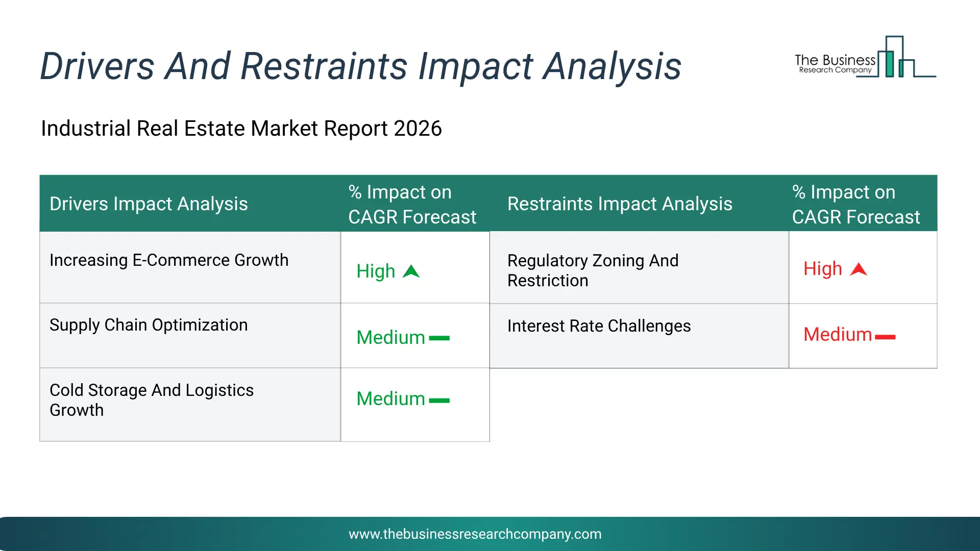Click green up arrow beside High driver
980x551 pixels.
[x=411, y=271]
